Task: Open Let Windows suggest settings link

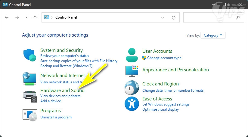Action: click(x=166, y=104)
